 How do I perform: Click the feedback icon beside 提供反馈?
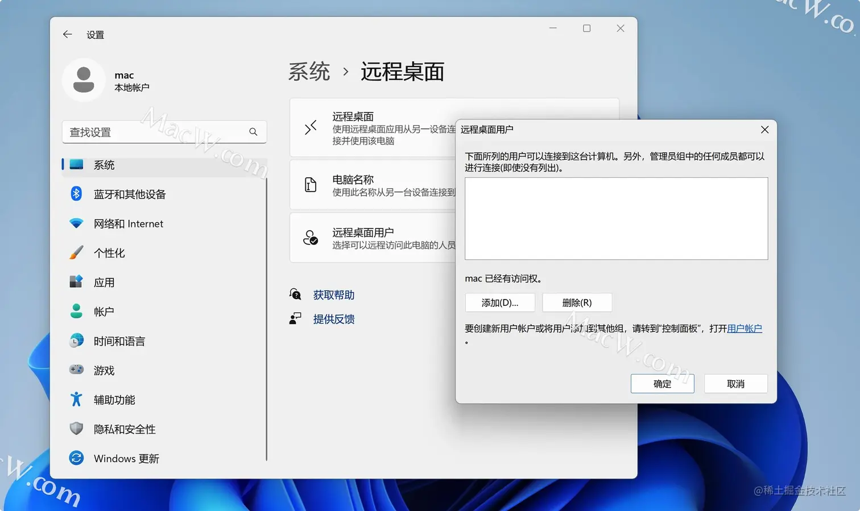(x=295, y=318)
